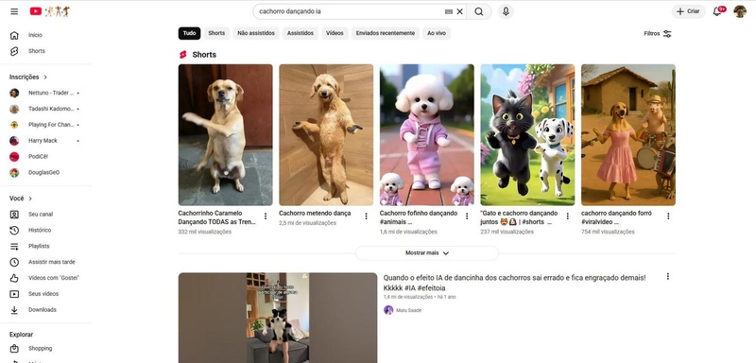Click the Criar button
756x363 pixels.
688,11
